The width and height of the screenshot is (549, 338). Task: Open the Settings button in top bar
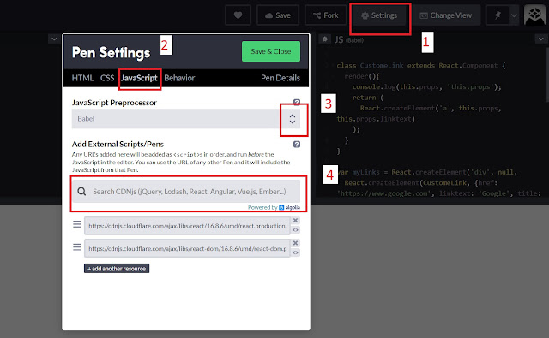tap(379, 15)
